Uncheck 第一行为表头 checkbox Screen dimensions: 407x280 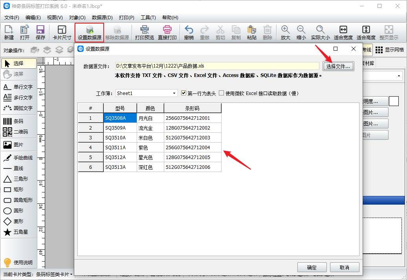click(184, 93)
